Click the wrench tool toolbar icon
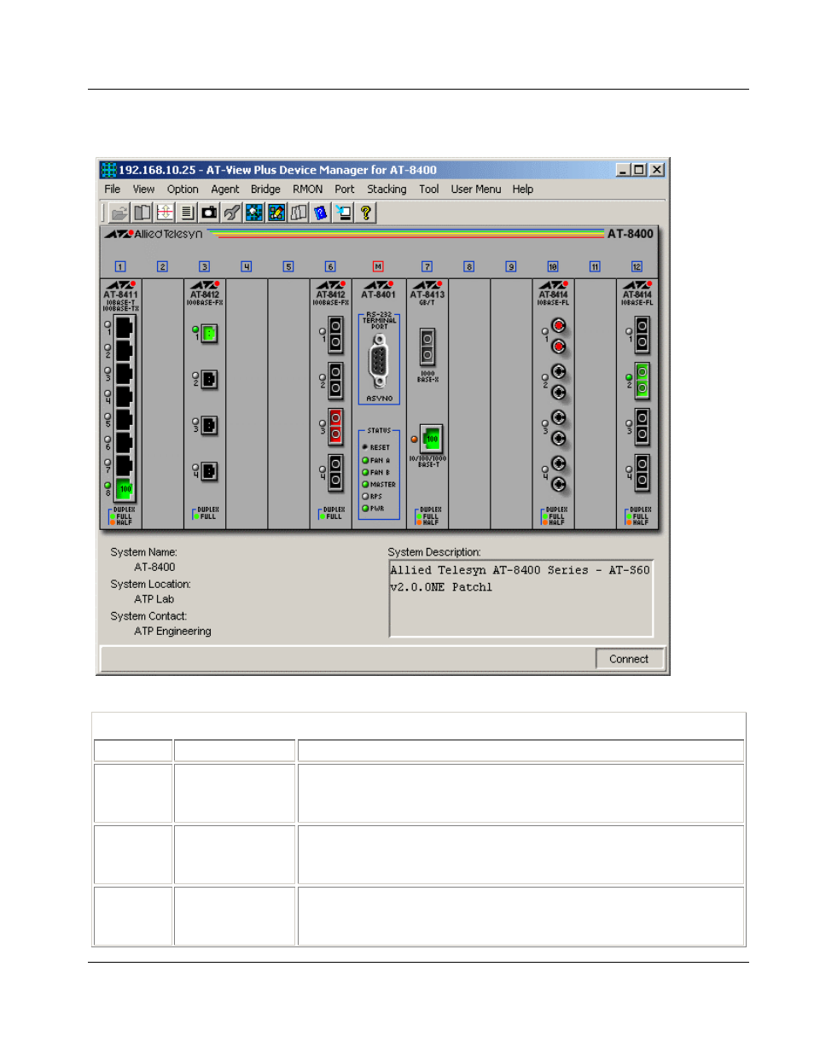This screenshot has width=814, height=1054. [x=231, y=213]
